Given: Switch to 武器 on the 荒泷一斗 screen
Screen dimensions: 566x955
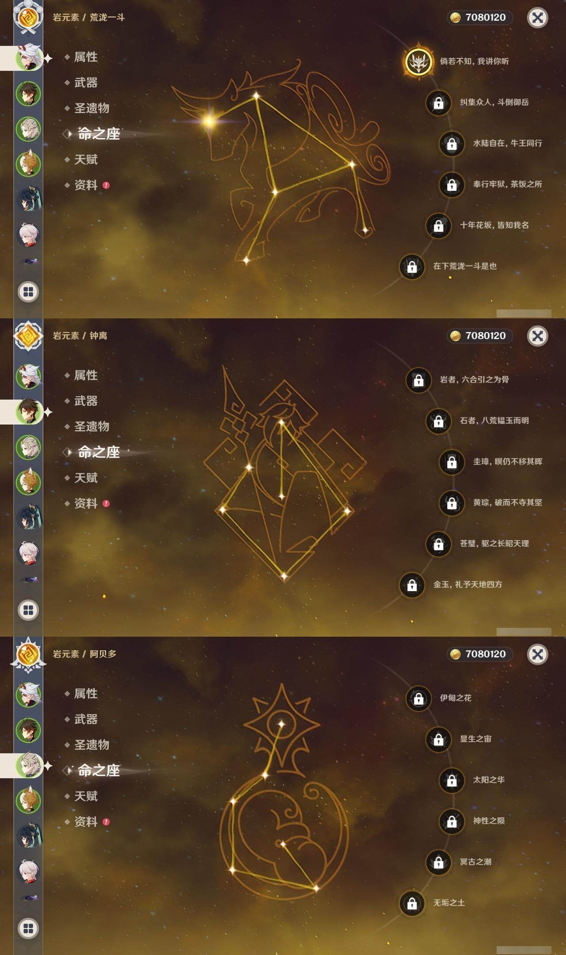Looking at the screenshot, I should pyautogui.click(x=86, y=83).
